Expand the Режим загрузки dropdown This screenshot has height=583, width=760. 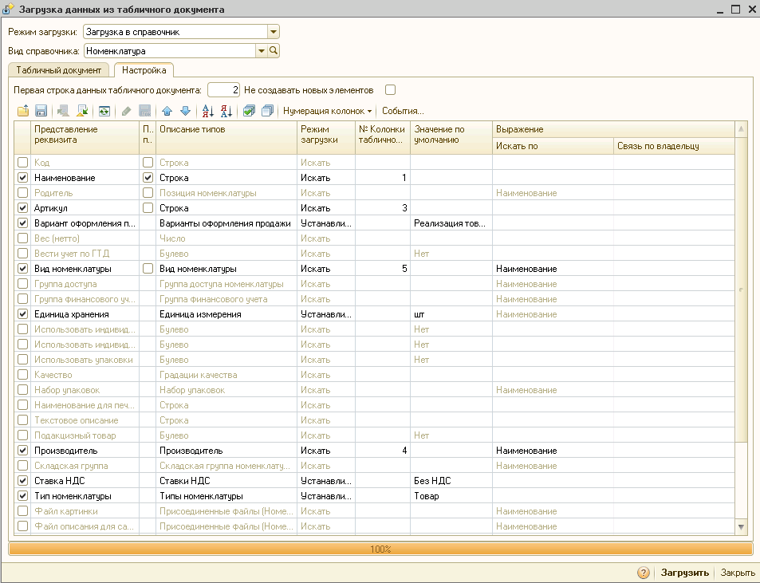tap(274, 32)
